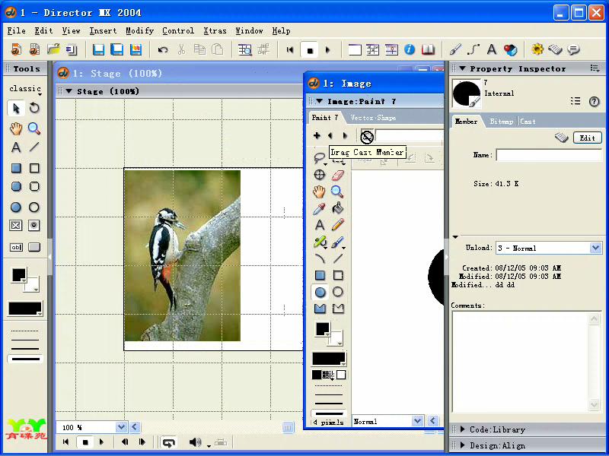Select the Radio Button tool in the Tools panel
This screenshot has height=456, width=609.
click(x=34, y=226)
